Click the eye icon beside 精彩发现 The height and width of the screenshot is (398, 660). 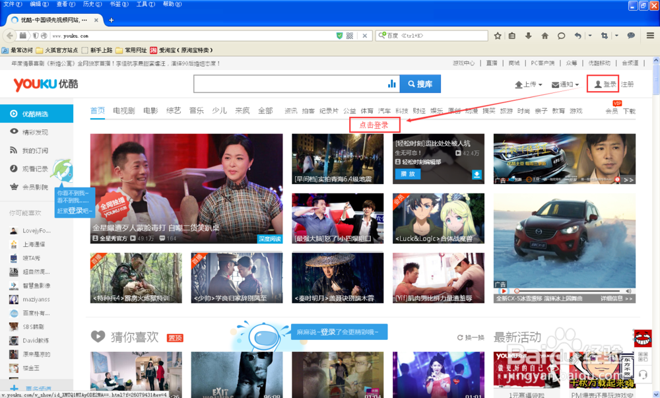pos(14,131)
